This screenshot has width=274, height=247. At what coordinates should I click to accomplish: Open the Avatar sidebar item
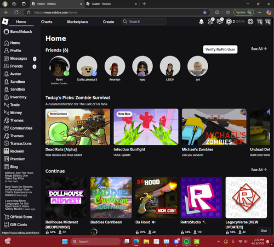(13, 74)
